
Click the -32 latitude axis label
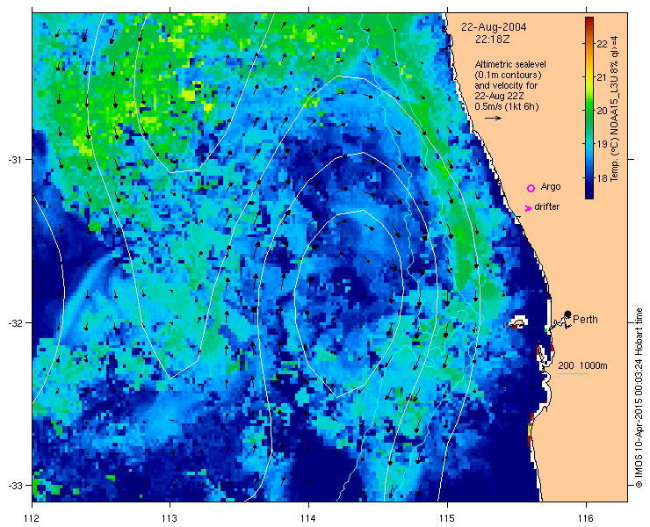[15, 322]
